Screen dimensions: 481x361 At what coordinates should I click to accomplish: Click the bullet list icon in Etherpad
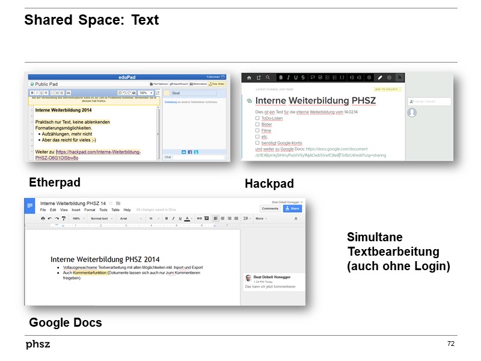(x=53, y=92)
